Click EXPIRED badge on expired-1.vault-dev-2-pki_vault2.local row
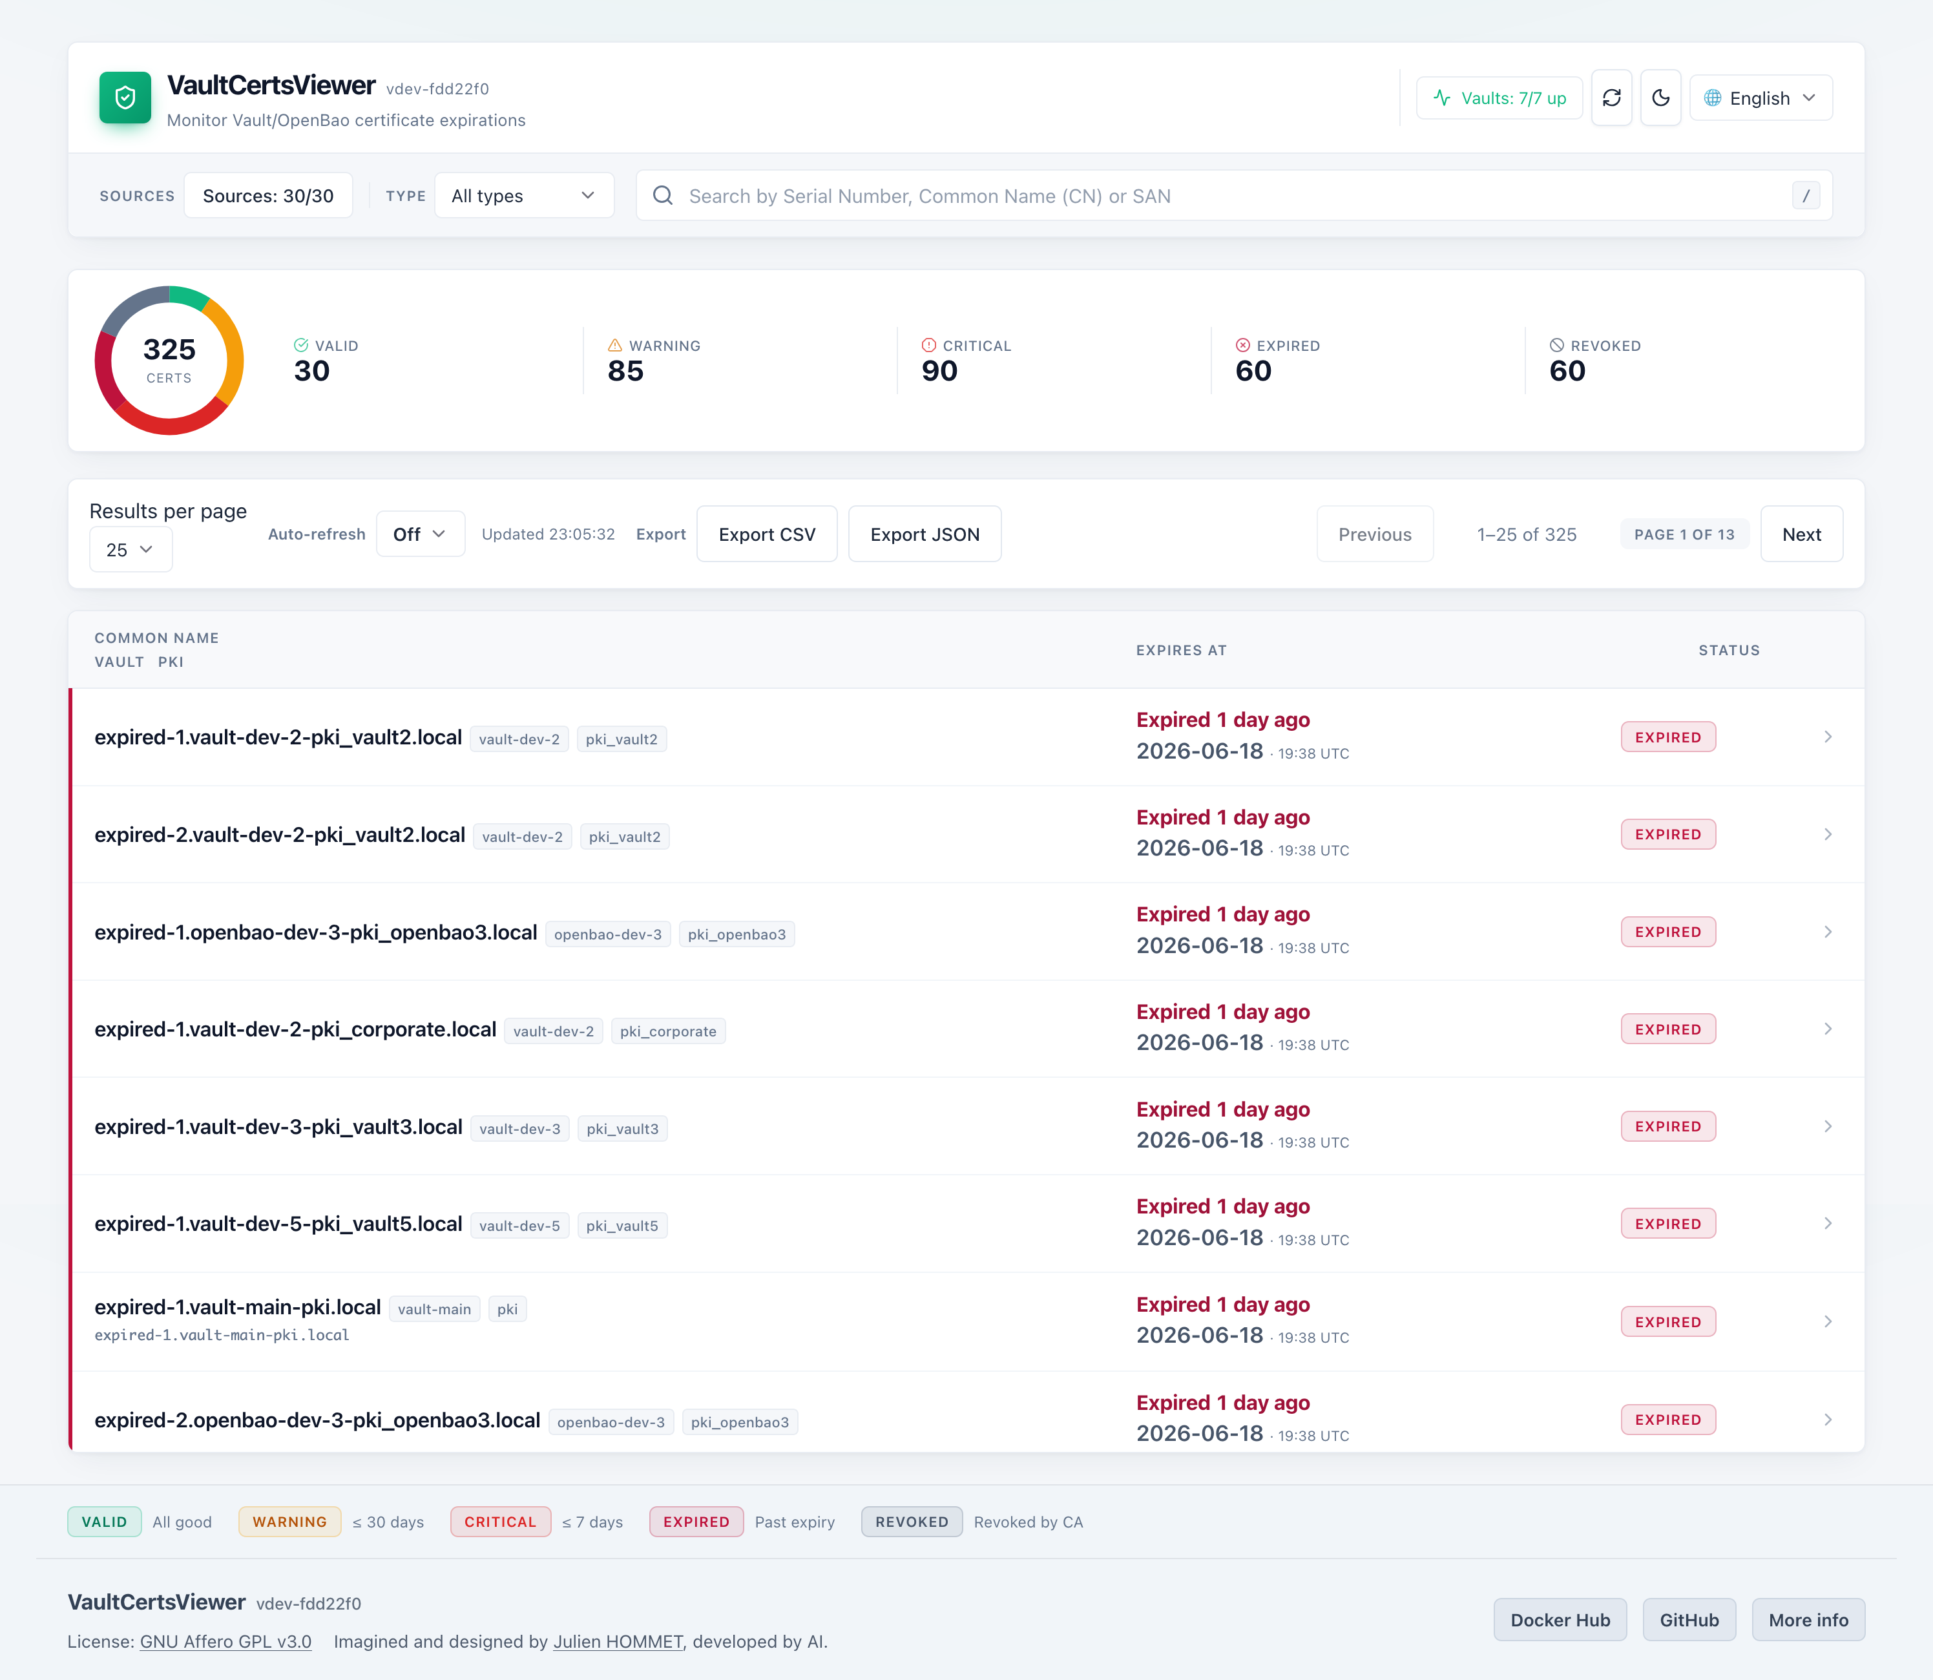 pos(1667,737)
